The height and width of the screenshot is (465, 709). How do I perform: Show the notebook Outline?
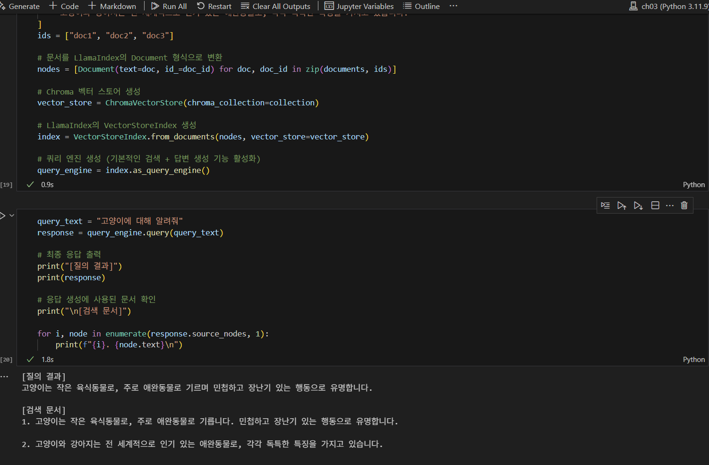421,6
